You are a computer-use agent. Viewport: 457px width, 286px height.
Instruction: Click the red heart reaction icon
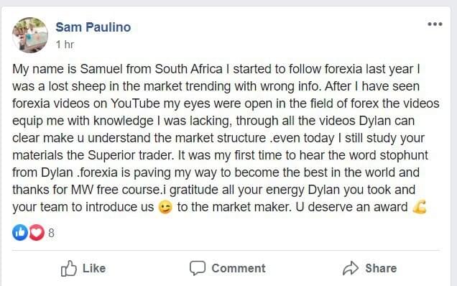[x=37, y=232]
